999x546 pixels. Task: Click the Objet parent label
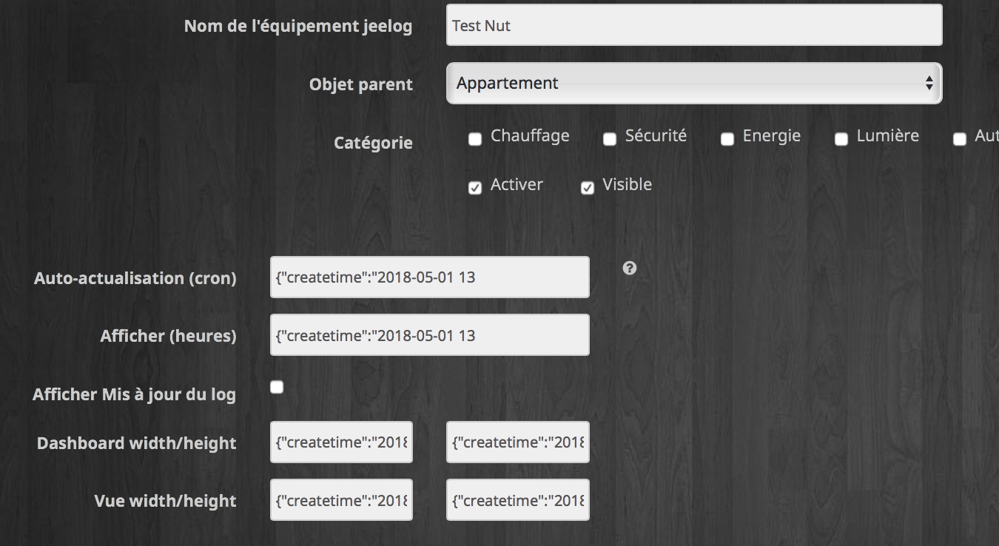[x=361, y=84]
